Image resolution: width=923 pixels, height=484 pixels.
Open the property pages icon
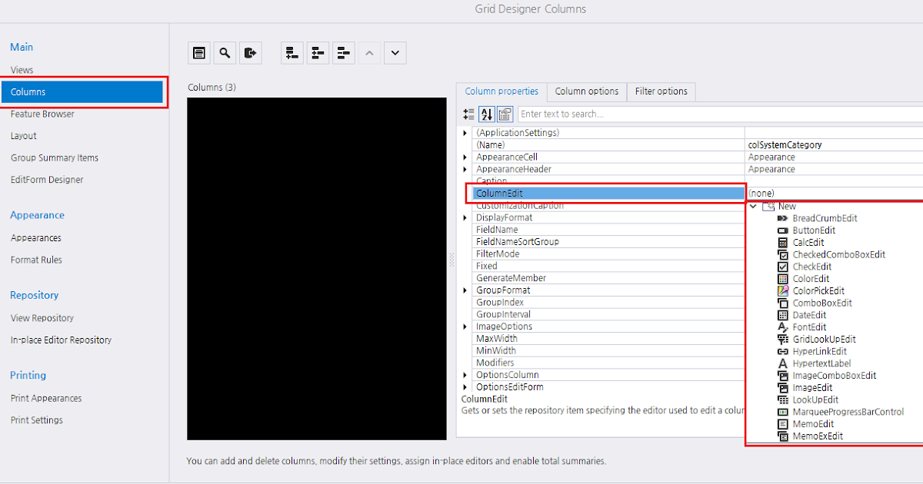pos(505,114)
